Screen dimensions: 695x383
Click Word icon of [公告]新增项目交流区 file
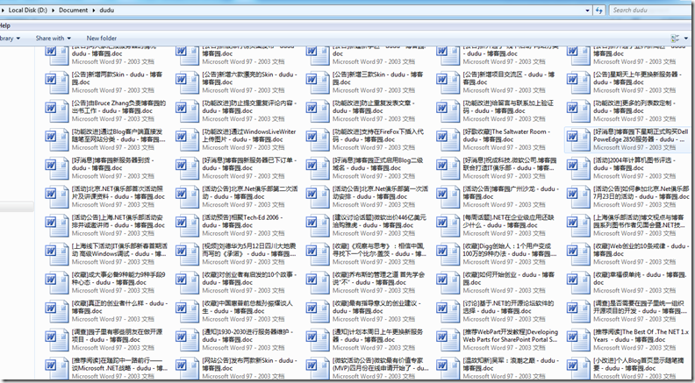pos(448,83)
